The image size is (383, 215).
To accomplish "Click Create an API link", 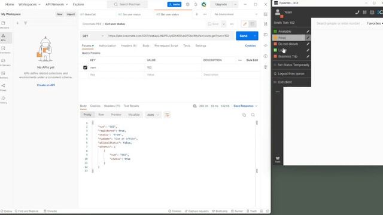I will (46, 85).
